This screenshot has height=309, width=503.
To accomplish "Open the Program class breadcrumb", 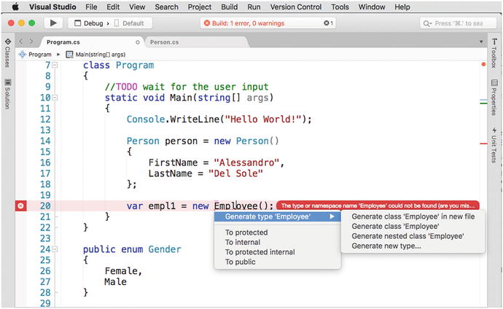I will pos(35,55).
